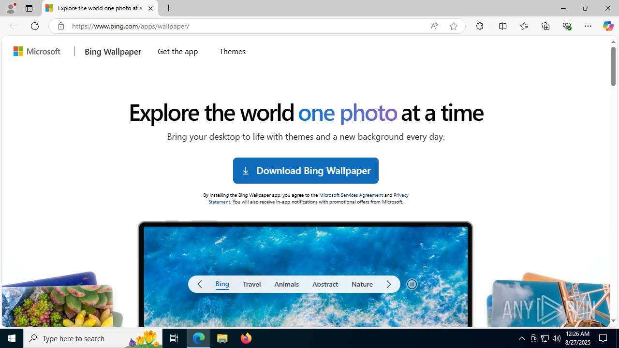Click scrollbar up arrow
Screen dimensions: 619x348
(613, 42)
